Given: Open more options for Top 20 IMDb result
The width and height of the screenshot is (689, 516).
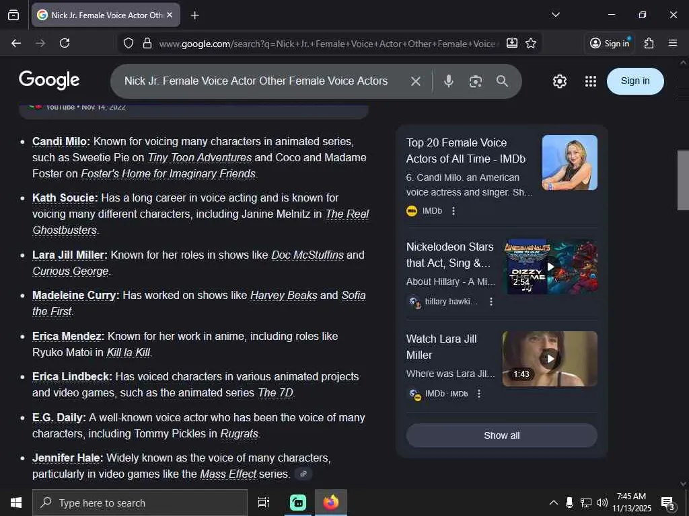Looking at the screenshot, I should point(454,211).
